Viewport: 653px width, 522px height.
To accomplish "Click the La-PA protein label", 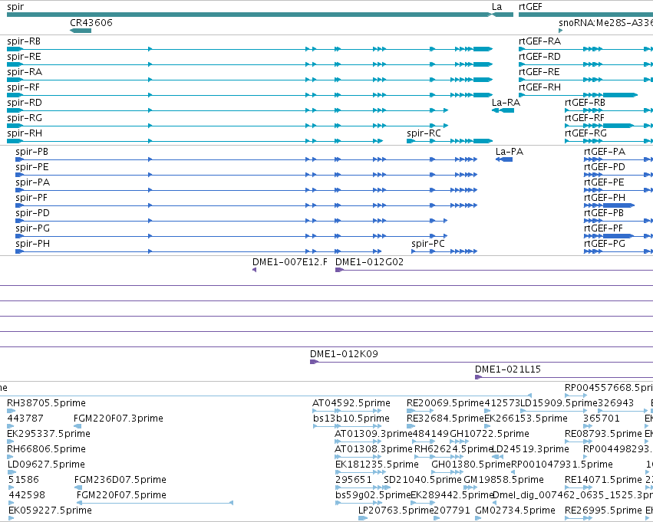I will 510,152.
